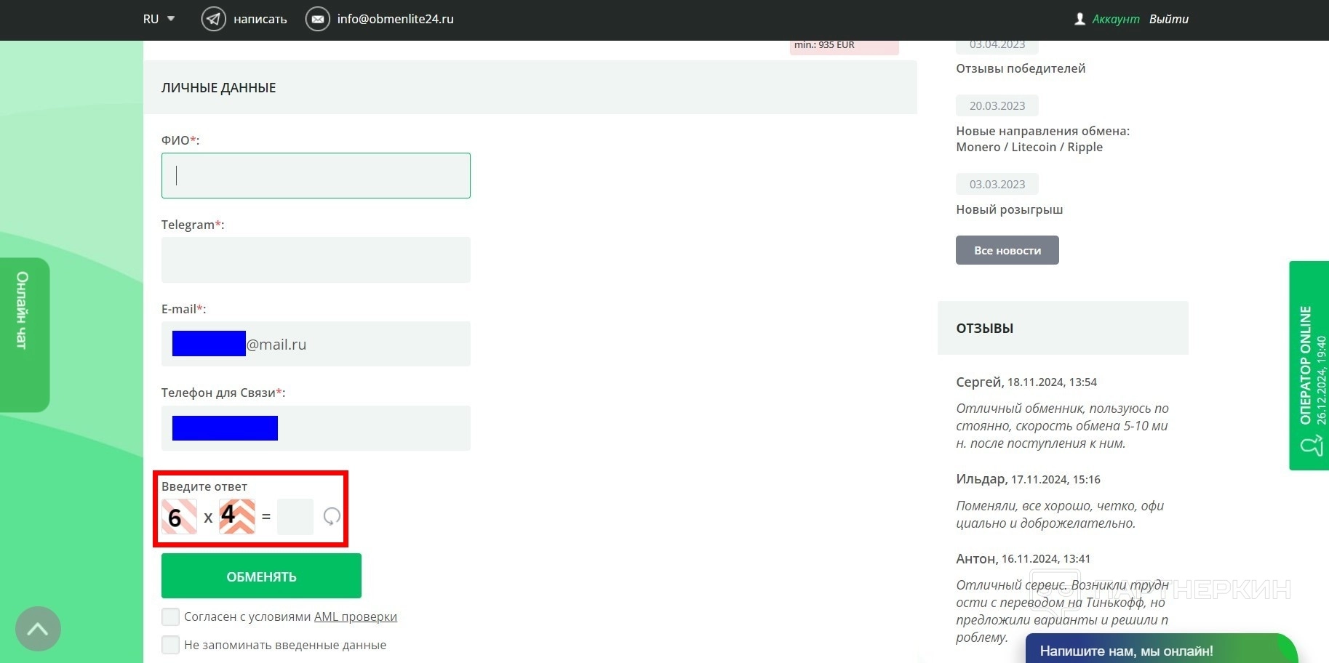Image resolution: width=1329 pixels, height=663 pixels.
Task: Click the 'написать' link in header
Action: (260, 20)
